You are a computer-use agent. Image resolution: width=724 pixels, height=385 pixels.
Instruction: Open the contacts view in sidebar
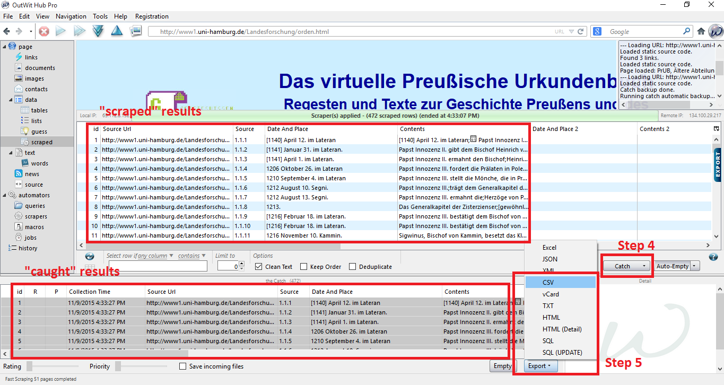pos(36,89)
